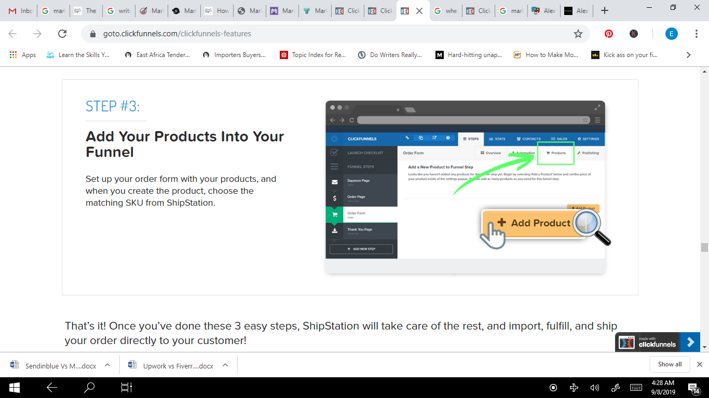
Task: Open the downloaded 'Sendinblue Vs M....docx' file
Action: click(54, 365)
